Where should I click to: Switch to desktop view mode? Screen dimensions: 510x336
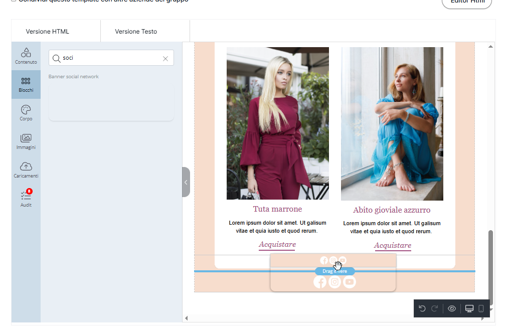(x=469, y=308)
